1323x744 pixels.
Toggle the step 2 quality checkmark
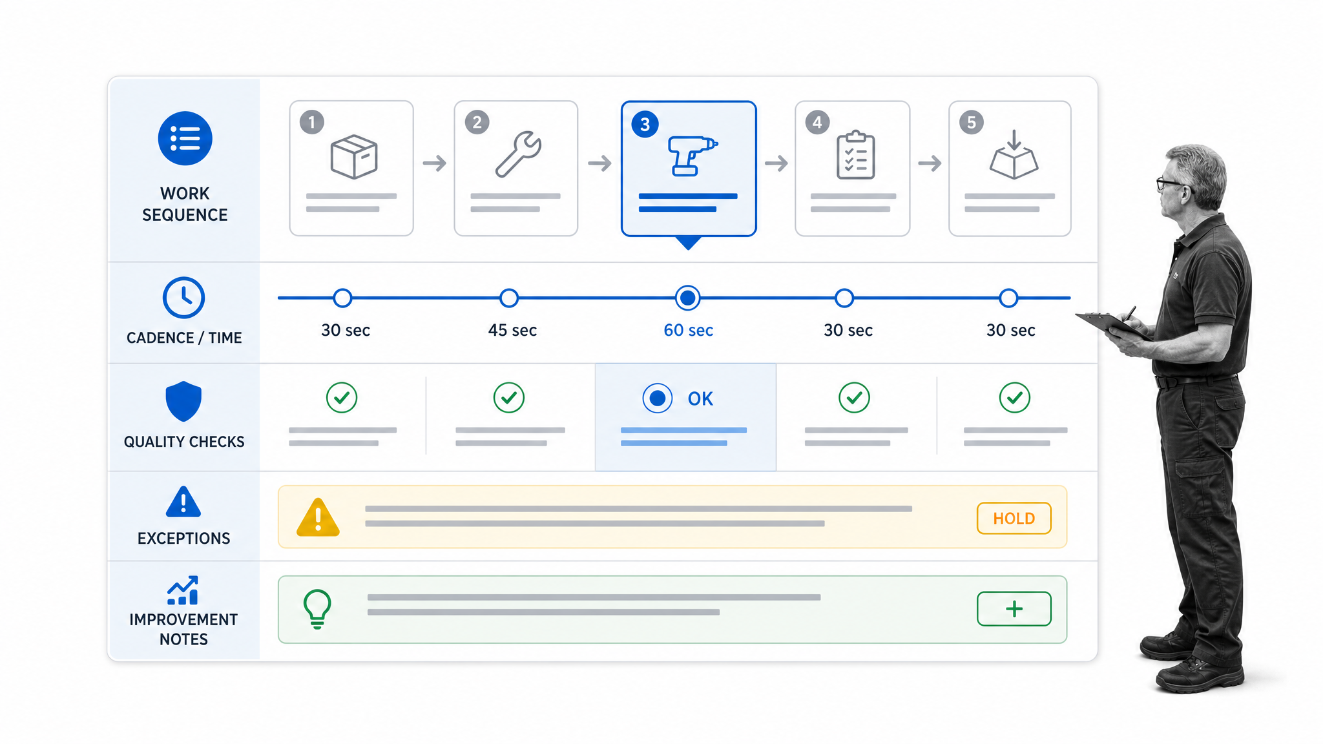pos(509,397)
